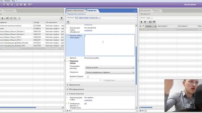Toggle Отображать данные из Справочника checkbox

click(86, 104)
